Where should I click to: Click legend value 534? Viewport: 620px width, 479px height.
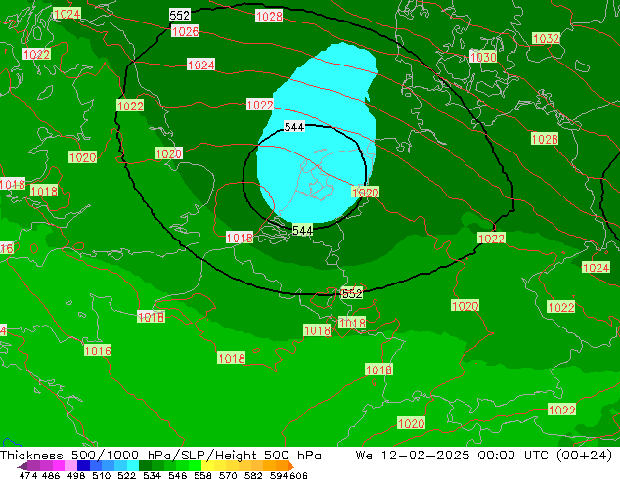click(152, 475)
